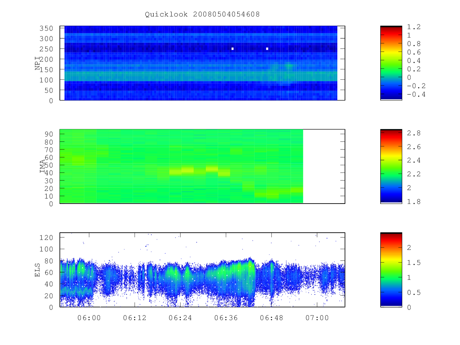Click the left white data gap in NPI panel
Screen dimensions: 460x345
click(x=233, y=49)
